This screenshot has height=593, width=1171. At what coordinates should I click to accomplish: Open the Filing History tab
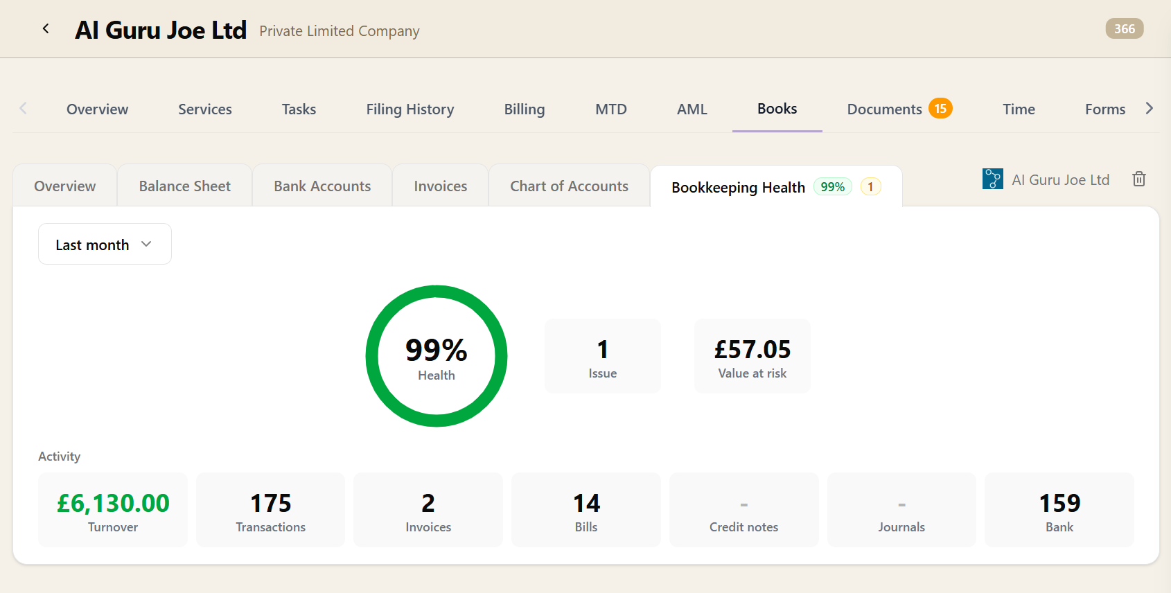click(x=410, y=109)
